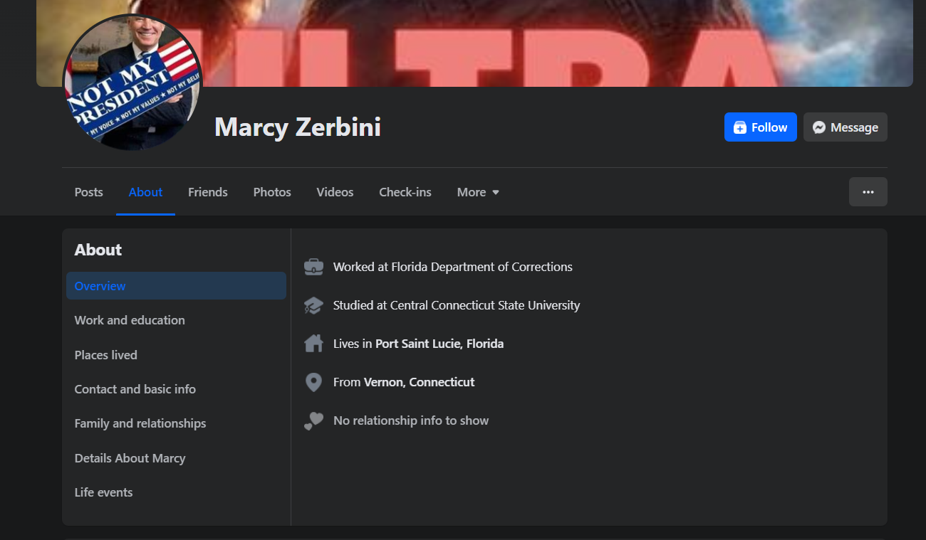View Family and relationships section

point(176,423)
